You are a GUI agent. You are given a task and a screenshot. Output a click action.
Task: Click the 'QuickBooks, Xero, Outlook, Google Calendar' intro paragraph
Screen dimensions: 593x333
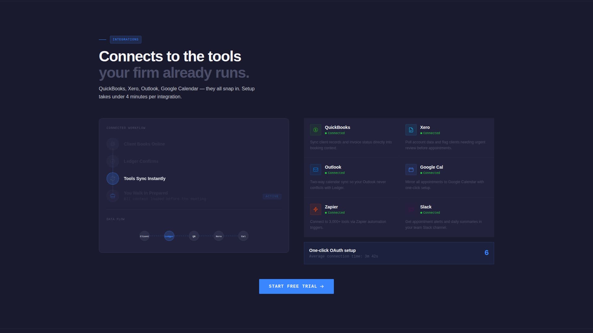[x=177, y=92]
